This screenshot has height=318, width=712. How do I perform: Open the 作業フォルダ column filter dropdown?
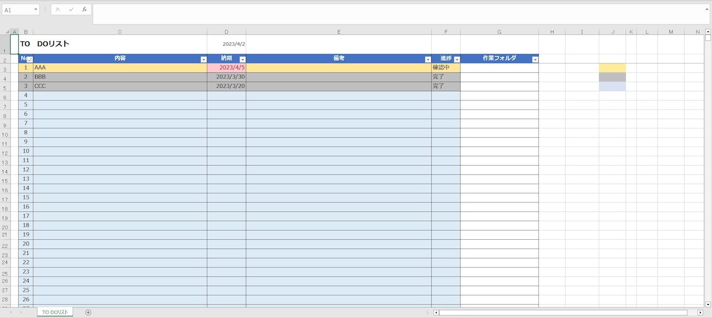point(535,60)
